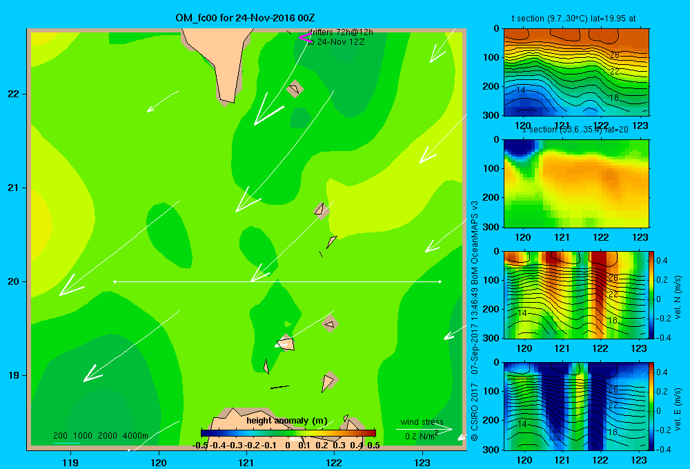Click the 'vel. E (m/s)' axis label
Image resolution: width=690 pixels, height=469 pixels.
678,408
